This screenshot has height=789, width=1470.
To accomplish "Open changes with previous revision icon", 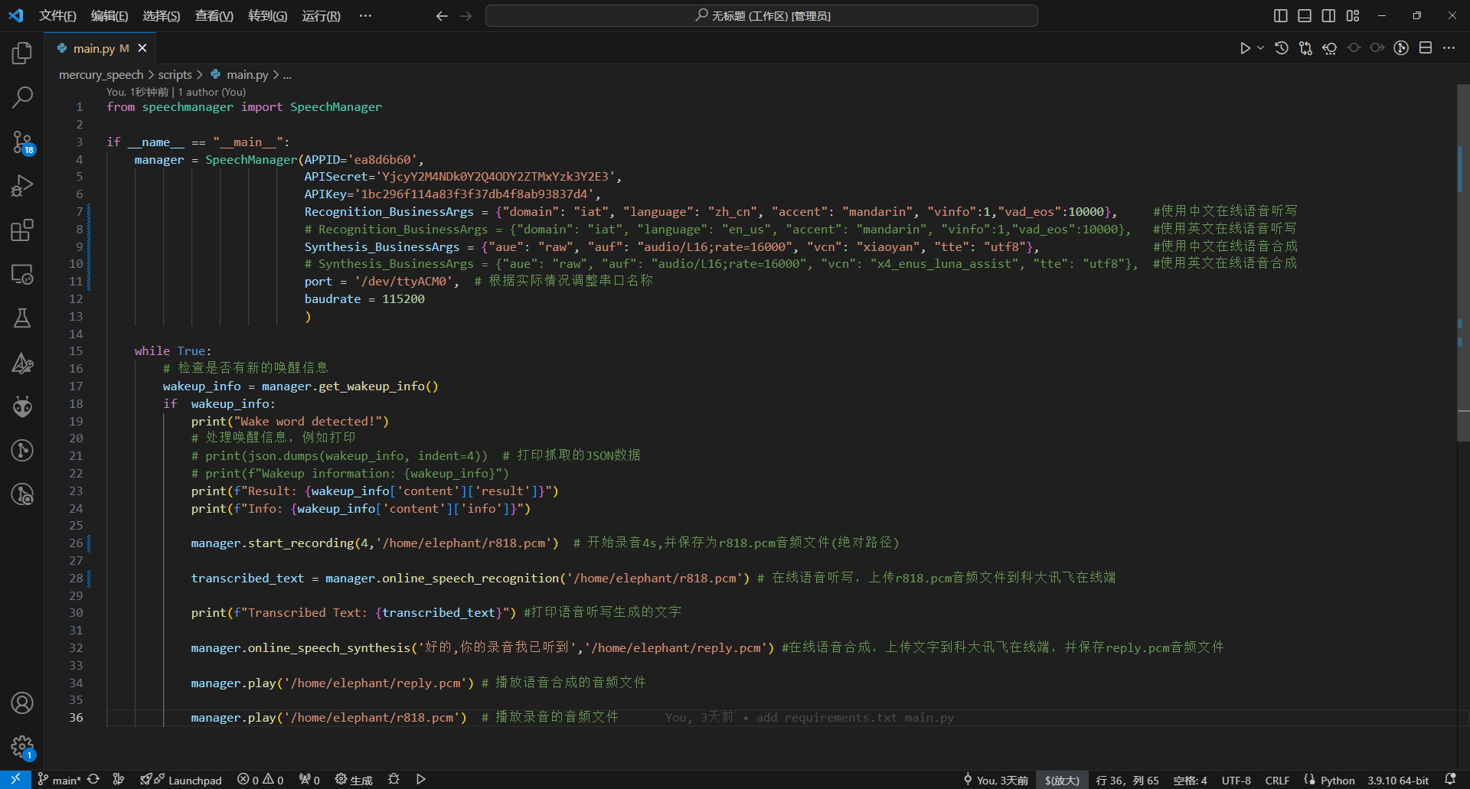I will coord(1330,48).
